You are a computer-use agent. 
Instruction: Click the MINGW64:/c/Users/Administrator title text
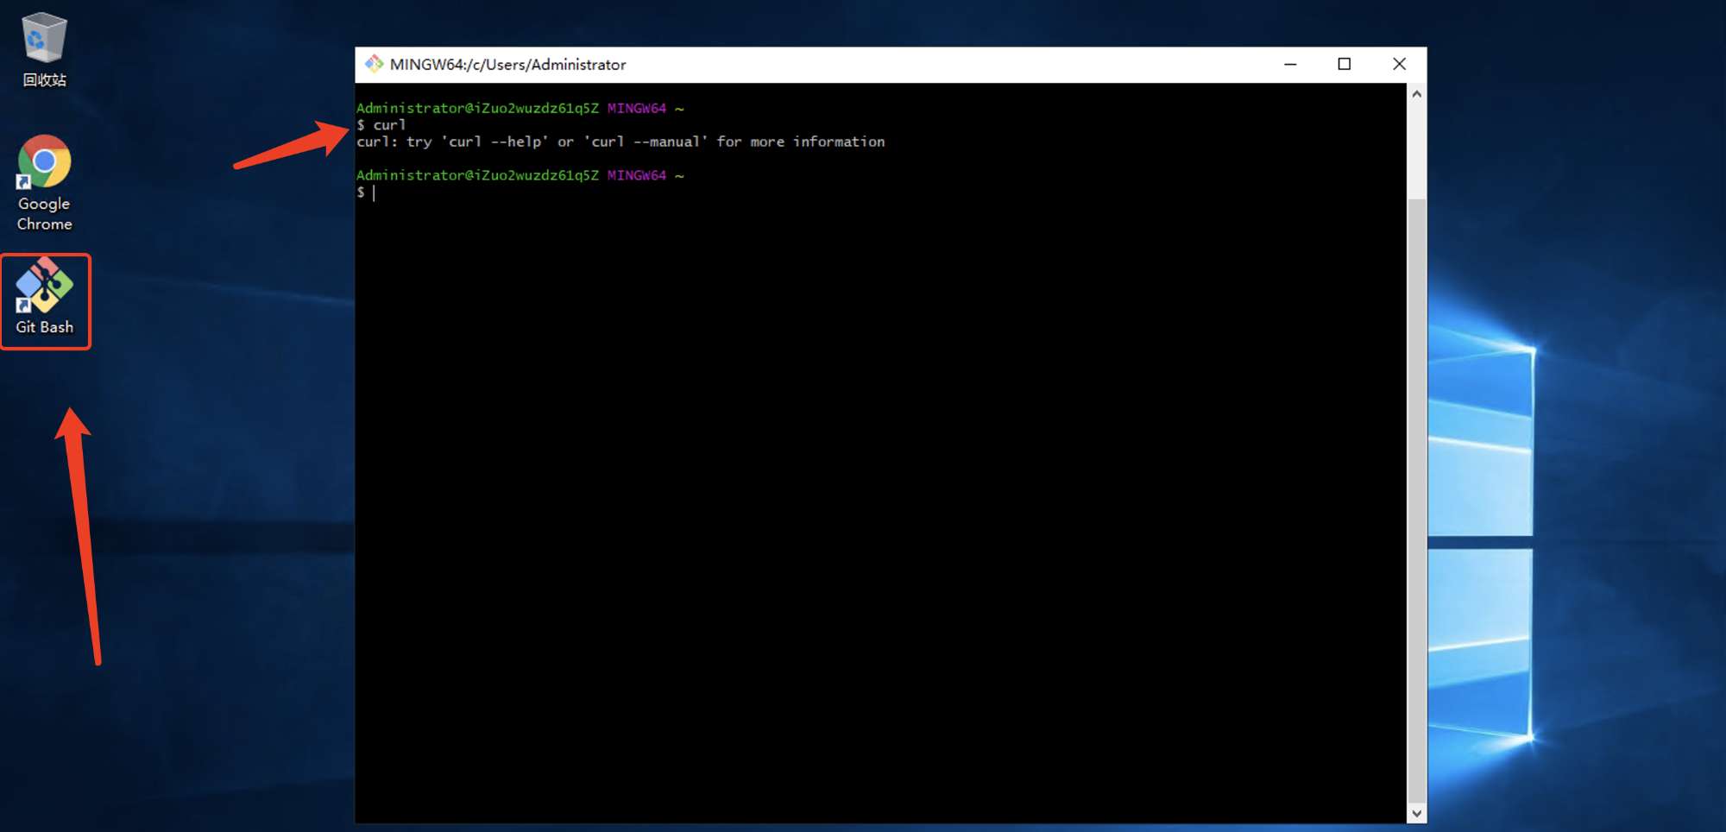(507, 65)
